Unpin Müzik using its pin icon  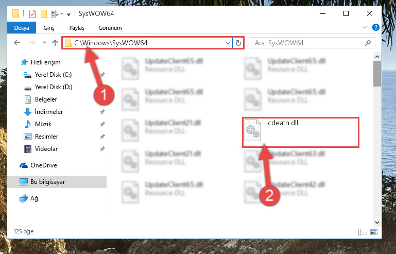pyautogui.click(x=102, y=124)
